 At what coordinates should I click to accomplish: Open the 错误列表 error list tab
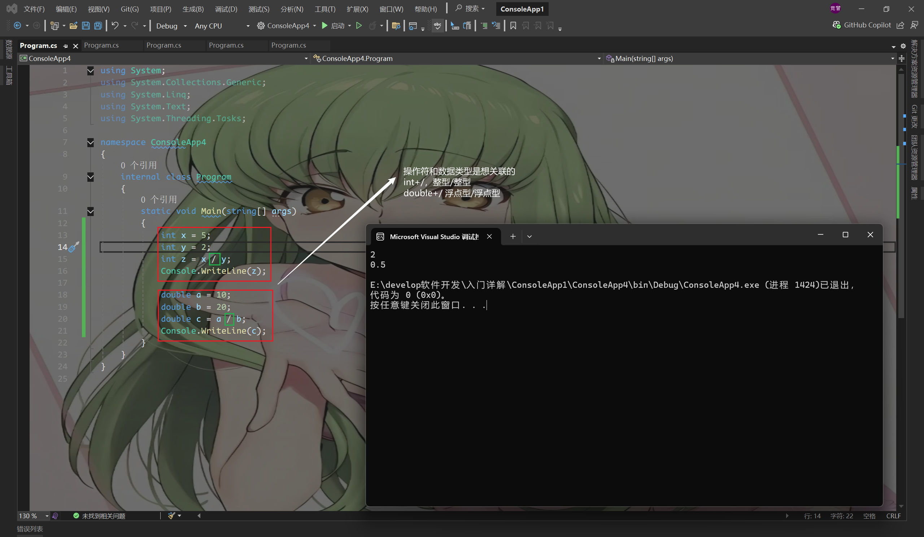[30, 529]
